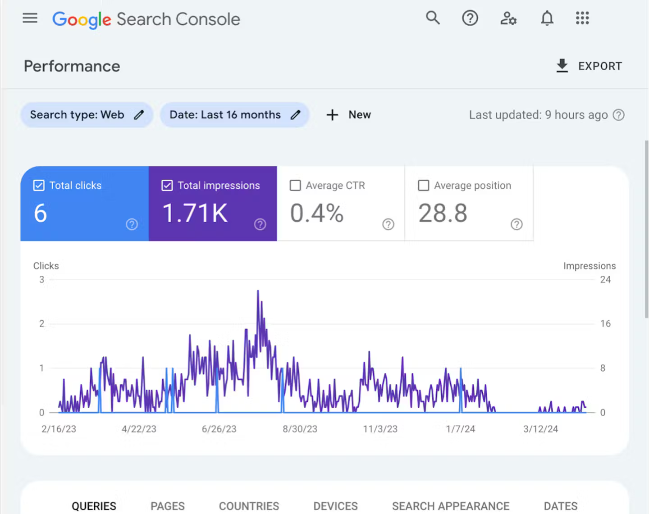Open the Google apps grid icon
Viewport: 649px width, 514px height.
[582, 18]
